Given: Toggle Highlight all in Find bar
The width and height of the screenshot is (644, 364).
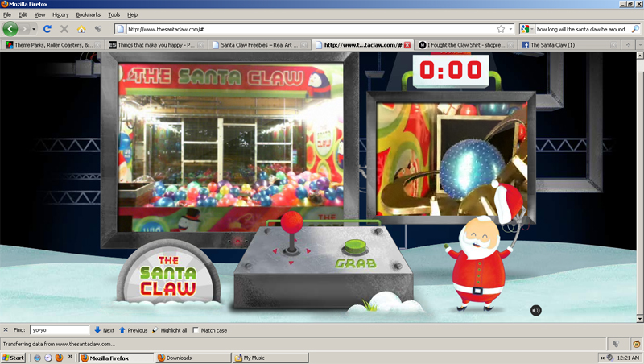Looking at the screenshot, I should (x=169, y=330).
